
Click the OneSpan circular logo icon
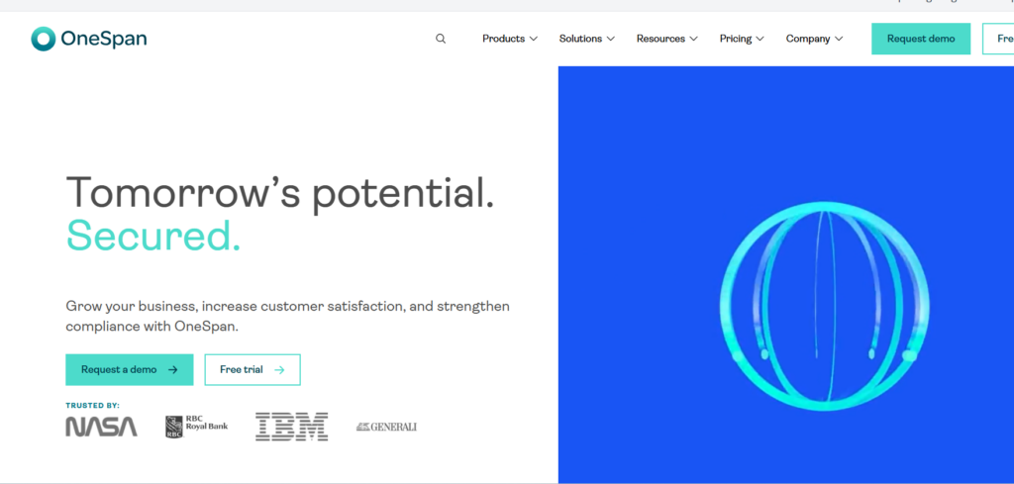point(43,39)
